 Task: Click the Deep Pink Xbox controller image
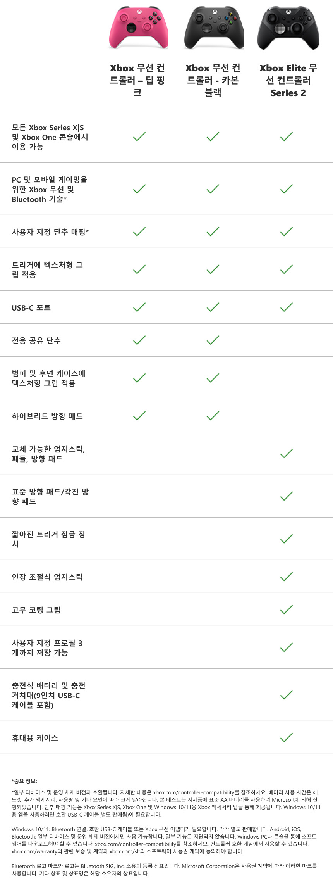[138, 28]
